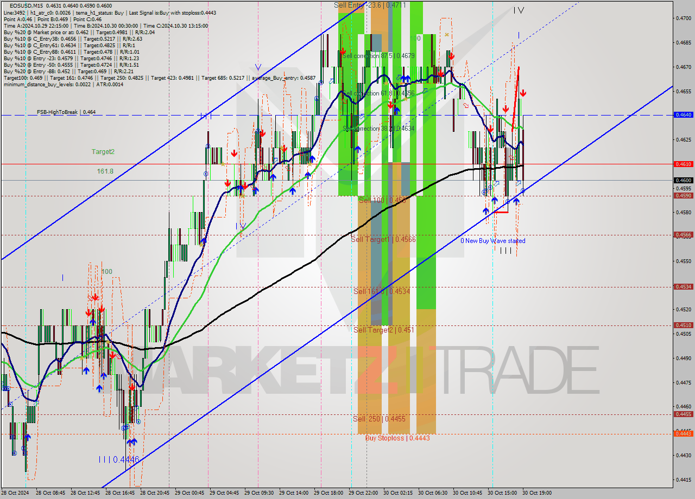
Task: Click the 0.4455 price tag on axis
Action: pos(683,414)
